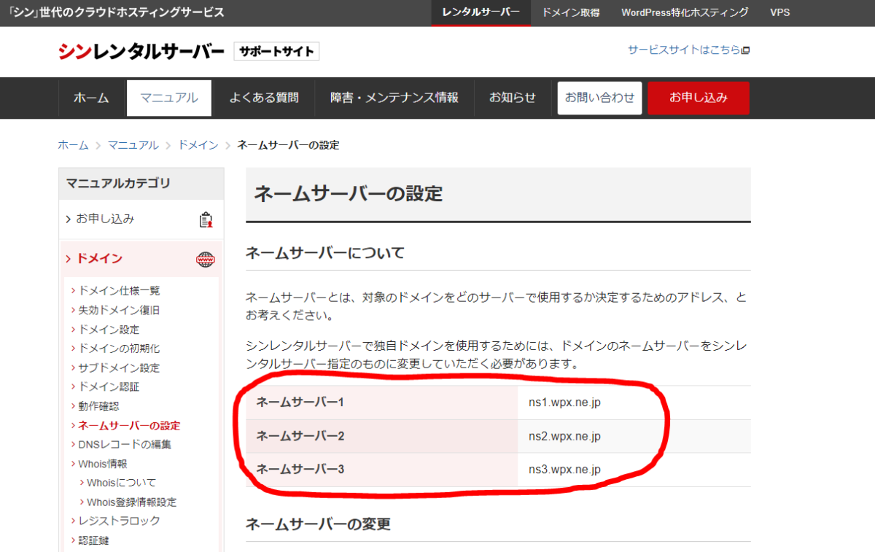Click ドメイン in the breadcrumb
This screenshot has width=875, height=552.
(x=198, y=145)
